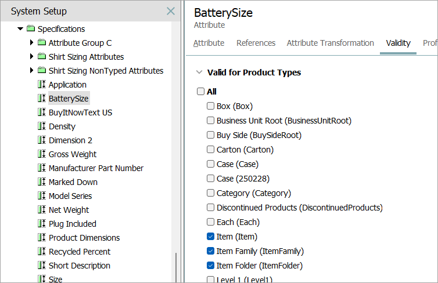Click the Product Dimensions attribute icon
This screenshot has width=438, height=283.
coord(42,238)
